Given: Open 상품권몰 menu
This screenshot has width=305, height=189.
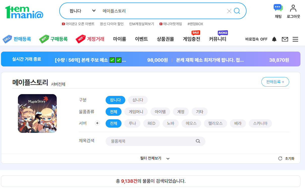Looking at the screenshot, I should (165, 39).
